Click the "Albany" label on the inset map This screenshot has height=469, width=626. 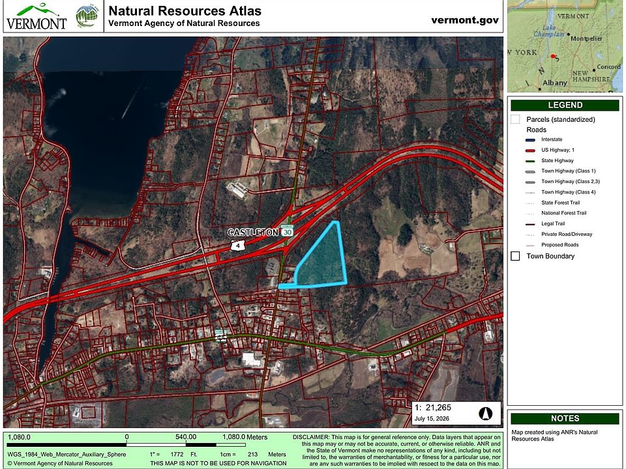(554, 83)
